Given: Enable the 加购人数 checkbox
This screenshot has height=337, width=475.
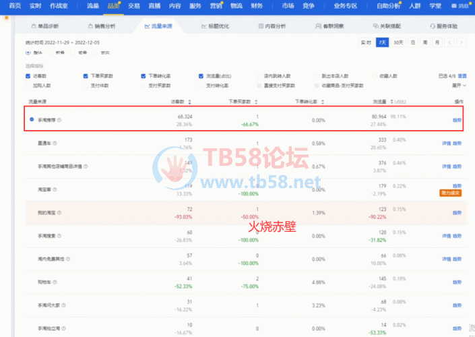Looking at the screenshot, I should tap(28, 86).
